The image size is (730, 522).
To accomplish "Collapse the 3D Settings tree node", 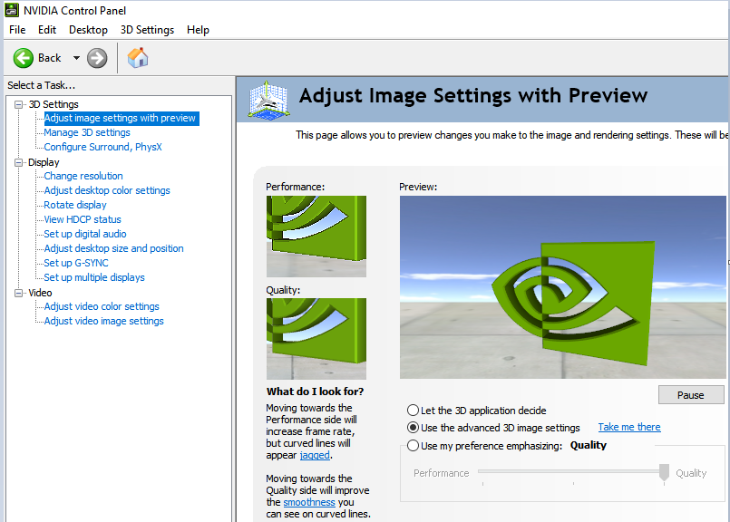I will tap(19, 104).
